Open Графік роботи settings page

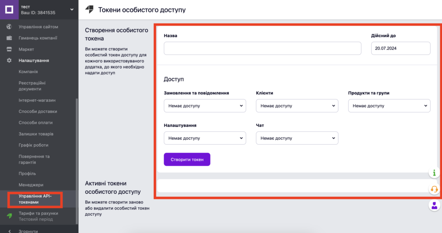click(x=33, y=145)
